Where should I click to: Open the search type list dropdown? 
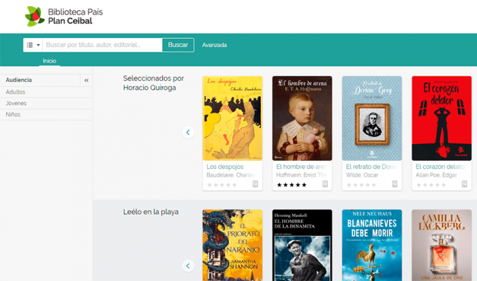coord(33,45)
